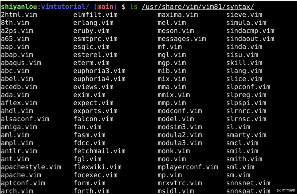297x194 pixels.
Task: Click on fetchmail.vim
Action: click(x=100, y=151)
